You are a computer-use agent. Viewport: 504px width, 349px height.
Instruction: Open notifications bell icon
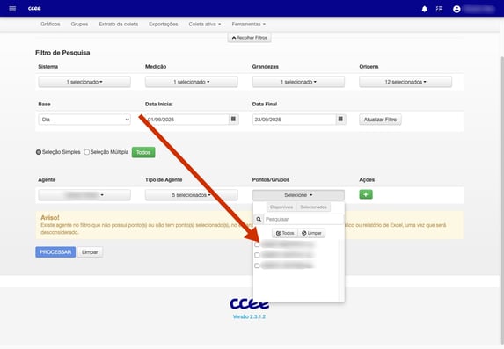(425, 9)
